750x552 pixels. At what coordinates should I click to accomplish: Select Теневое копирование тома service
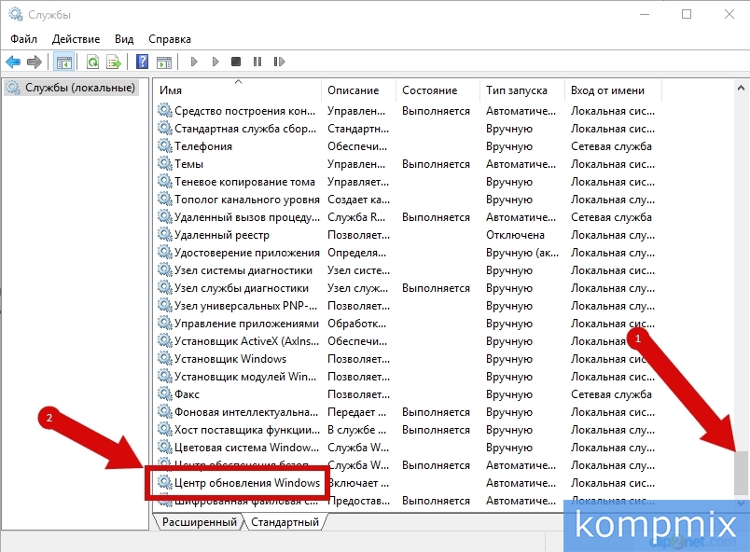pyautogui.click(x=244, y=182)
